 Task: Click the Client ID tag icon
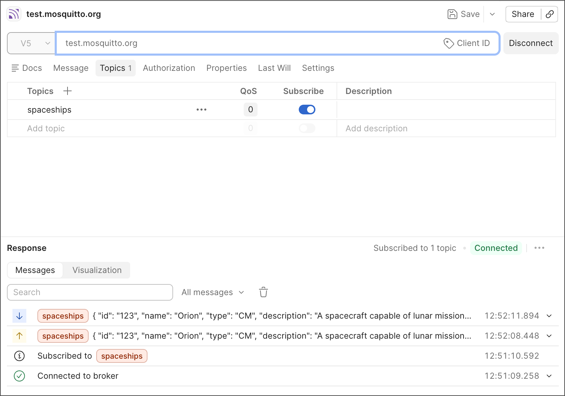click(449, 43)
